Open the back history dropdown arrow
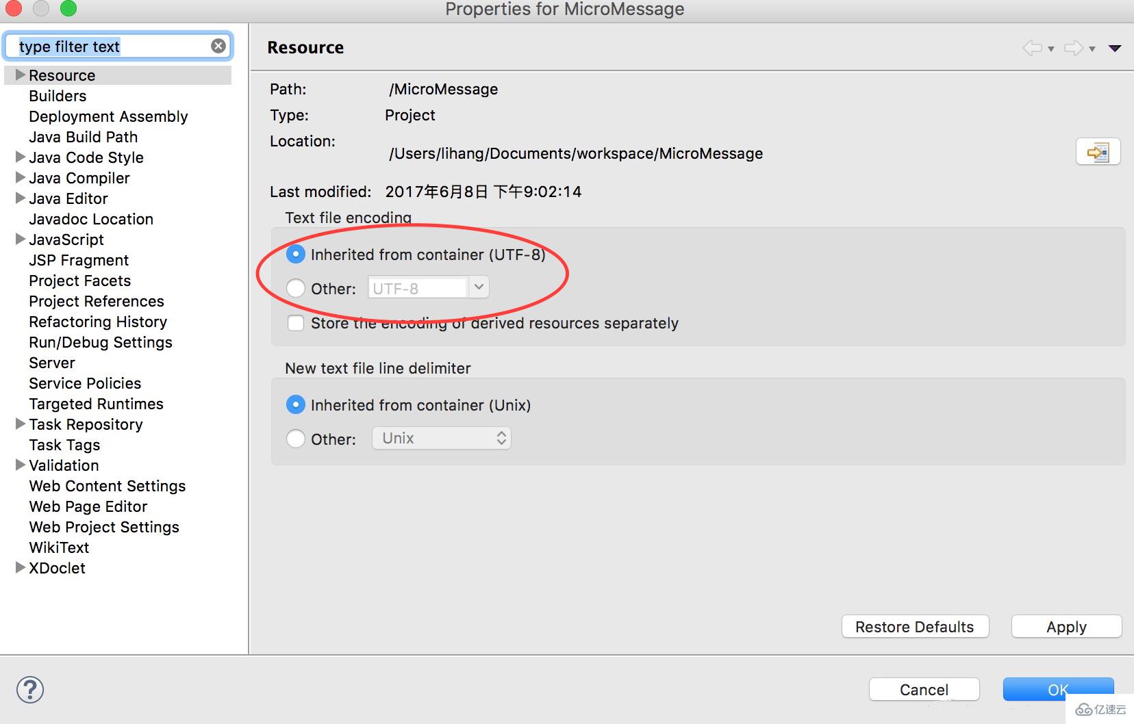The height and width of the screenshot is (724, 1134). coord(1051,49)
